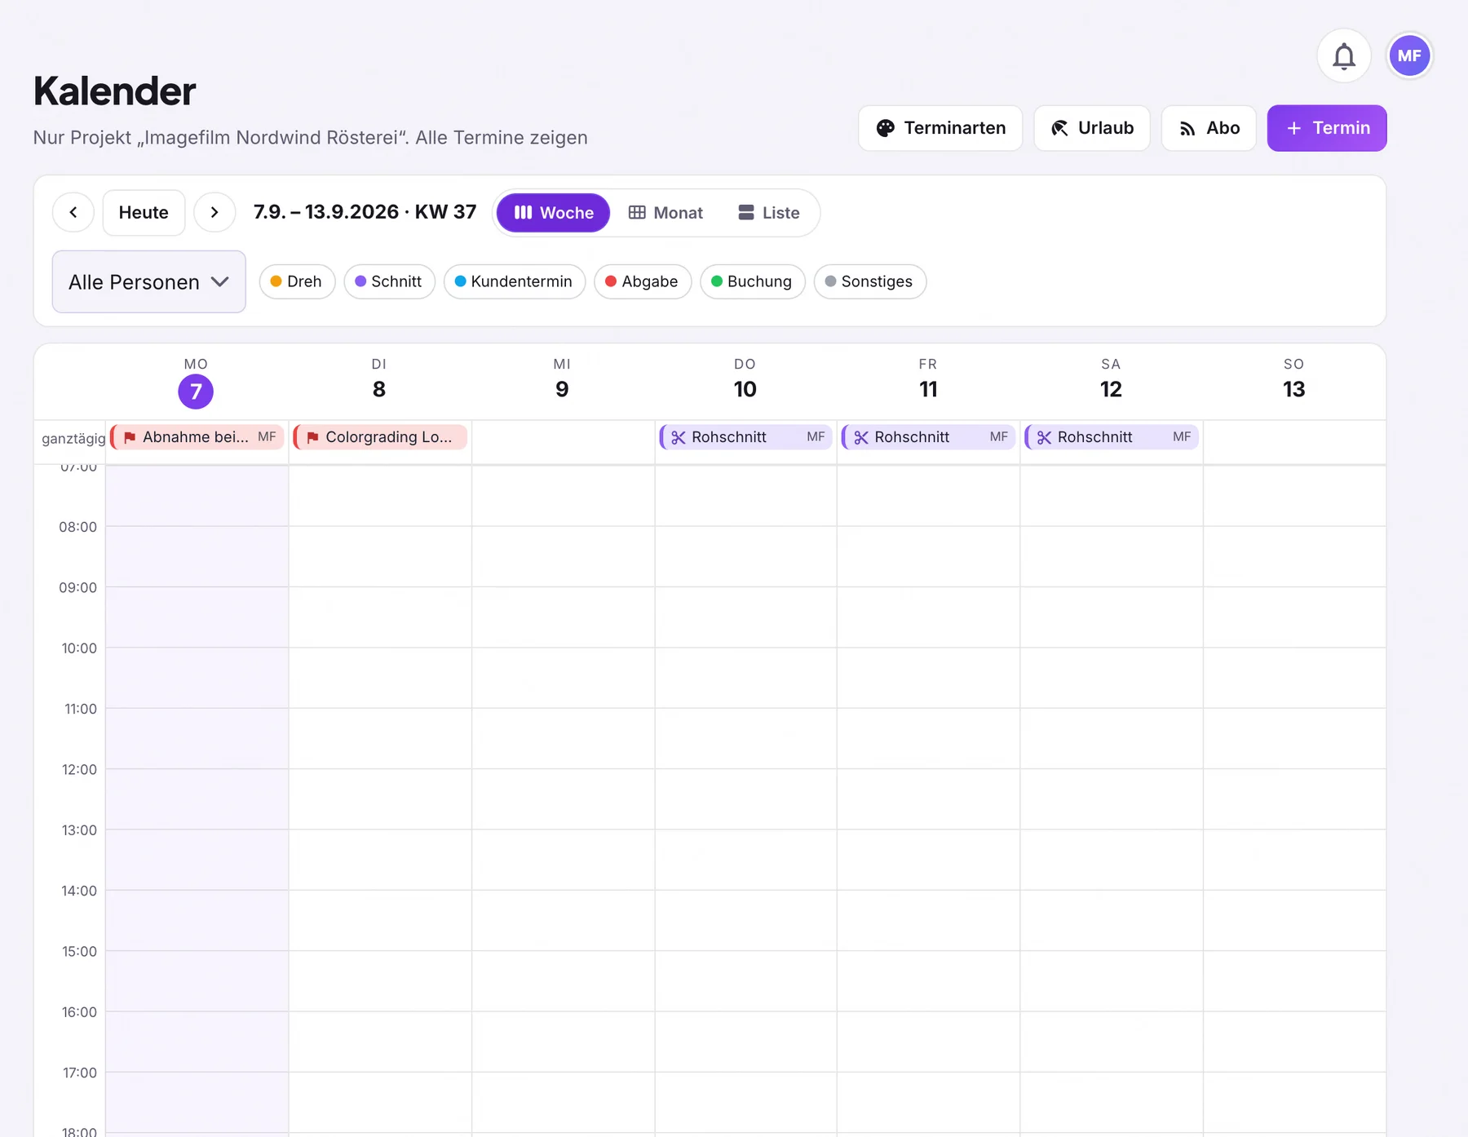
Task: Click scissors icon on Thursday Rohschnitt
Action: pyautogui.click(x=679, y=438)
